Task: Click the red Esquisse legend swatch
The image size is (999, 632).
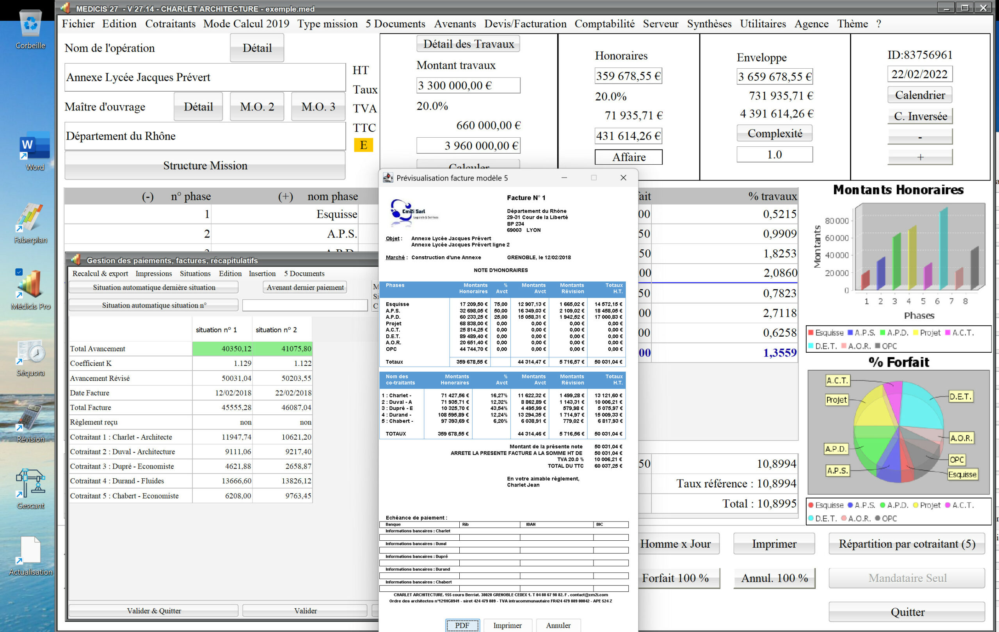Action: 810,333
